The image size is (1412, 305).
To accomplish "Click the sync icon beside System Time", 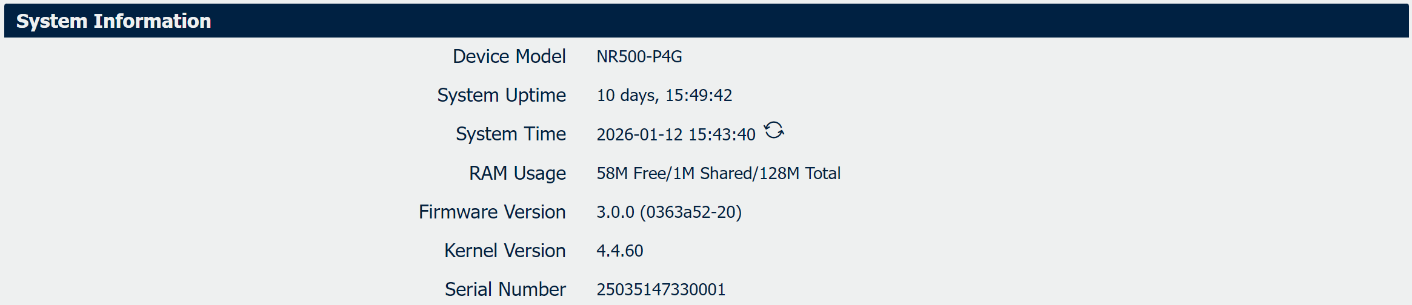I will click(x=774, y=130).
